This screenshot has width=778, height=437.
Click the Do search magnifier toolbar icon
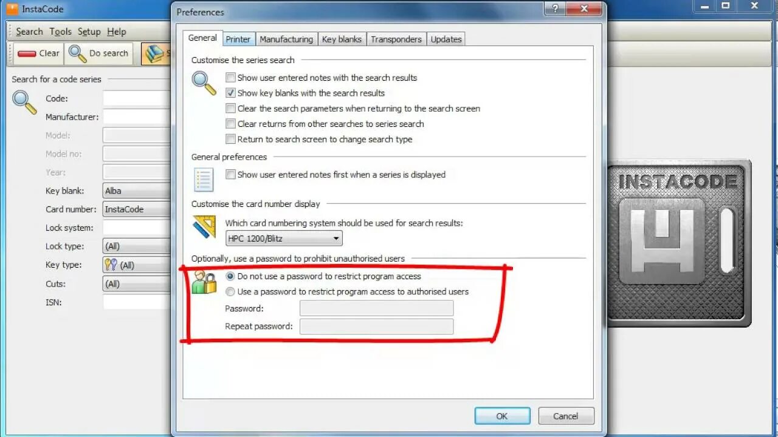77,53
